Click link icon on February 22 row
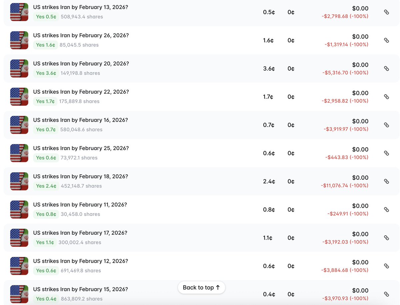The width and height of the screenshot is (400, 305). pyautogui.click(x=386, y=97)
